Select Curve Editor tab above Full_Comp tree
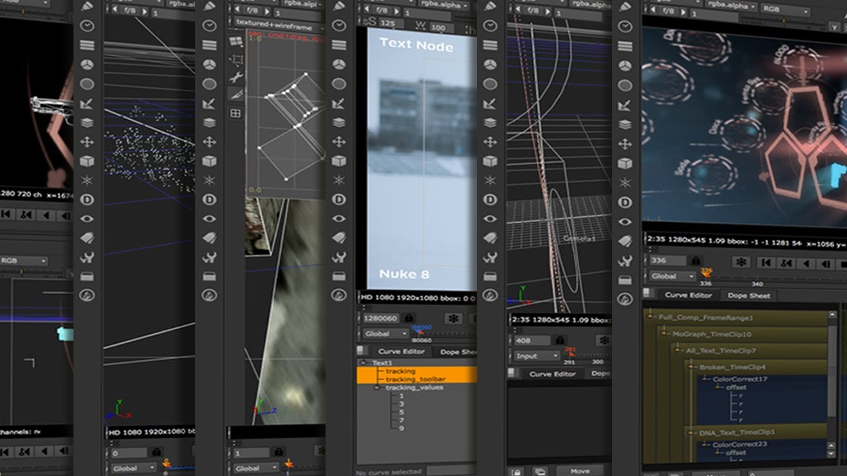Screen dimensions: 847x476 pyautogui.click(x=688, y=296)
